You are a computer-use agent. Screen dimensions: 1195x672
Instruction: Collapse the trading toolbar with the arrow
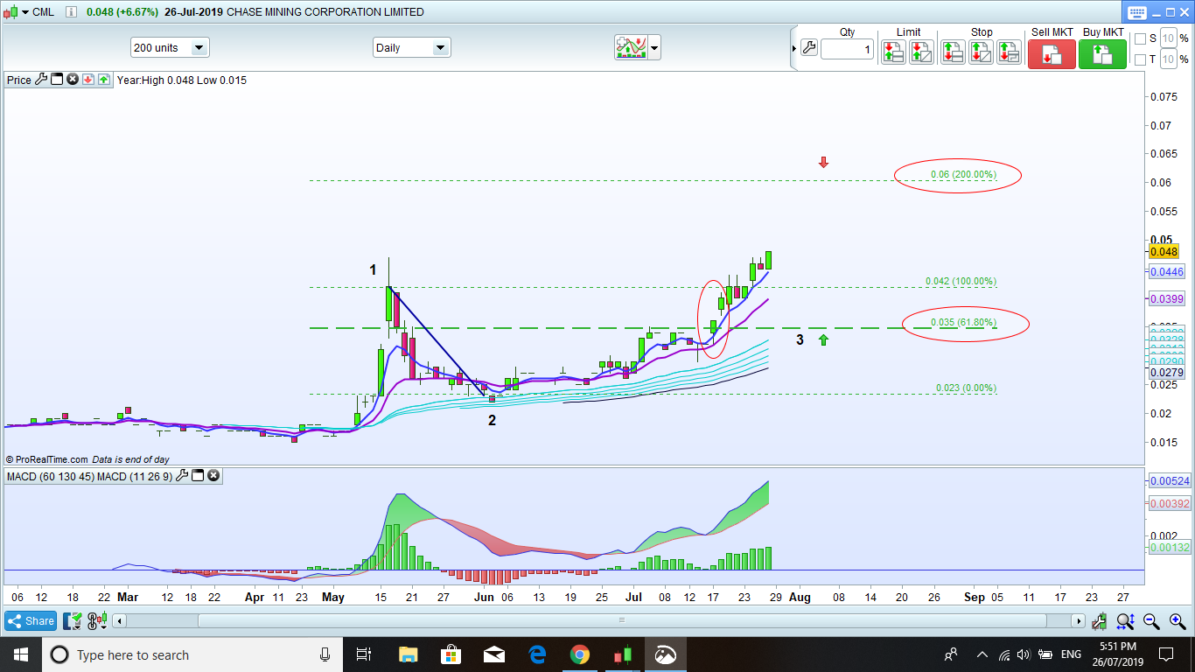coord(794,48)
